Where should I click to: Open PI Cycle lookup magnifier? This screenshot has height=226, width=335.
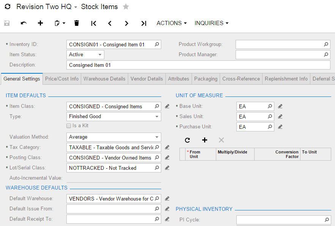[327, 220]
